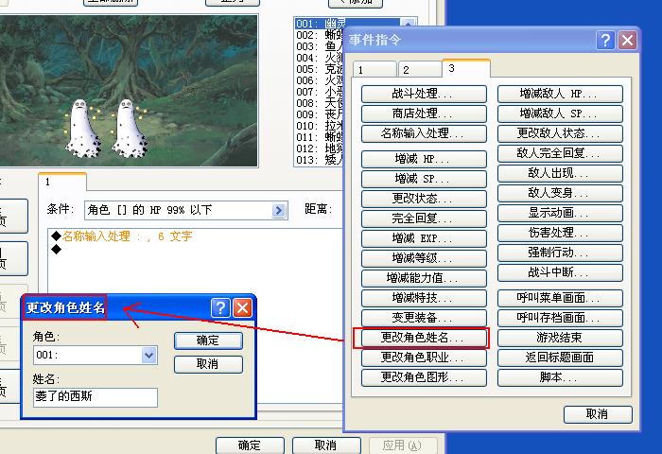Click the 增减 EXP button
The height and width of the screenshot is (454, 662).
tap(424, 238)
